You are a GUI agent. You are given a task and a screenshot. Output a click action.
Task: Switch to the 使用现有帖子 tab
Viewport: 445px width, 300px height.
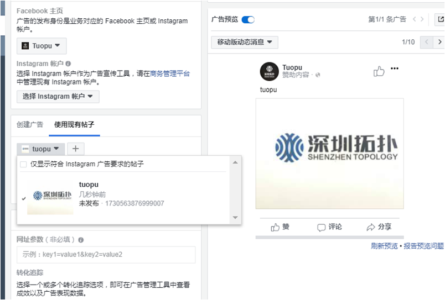click(74, 125)
